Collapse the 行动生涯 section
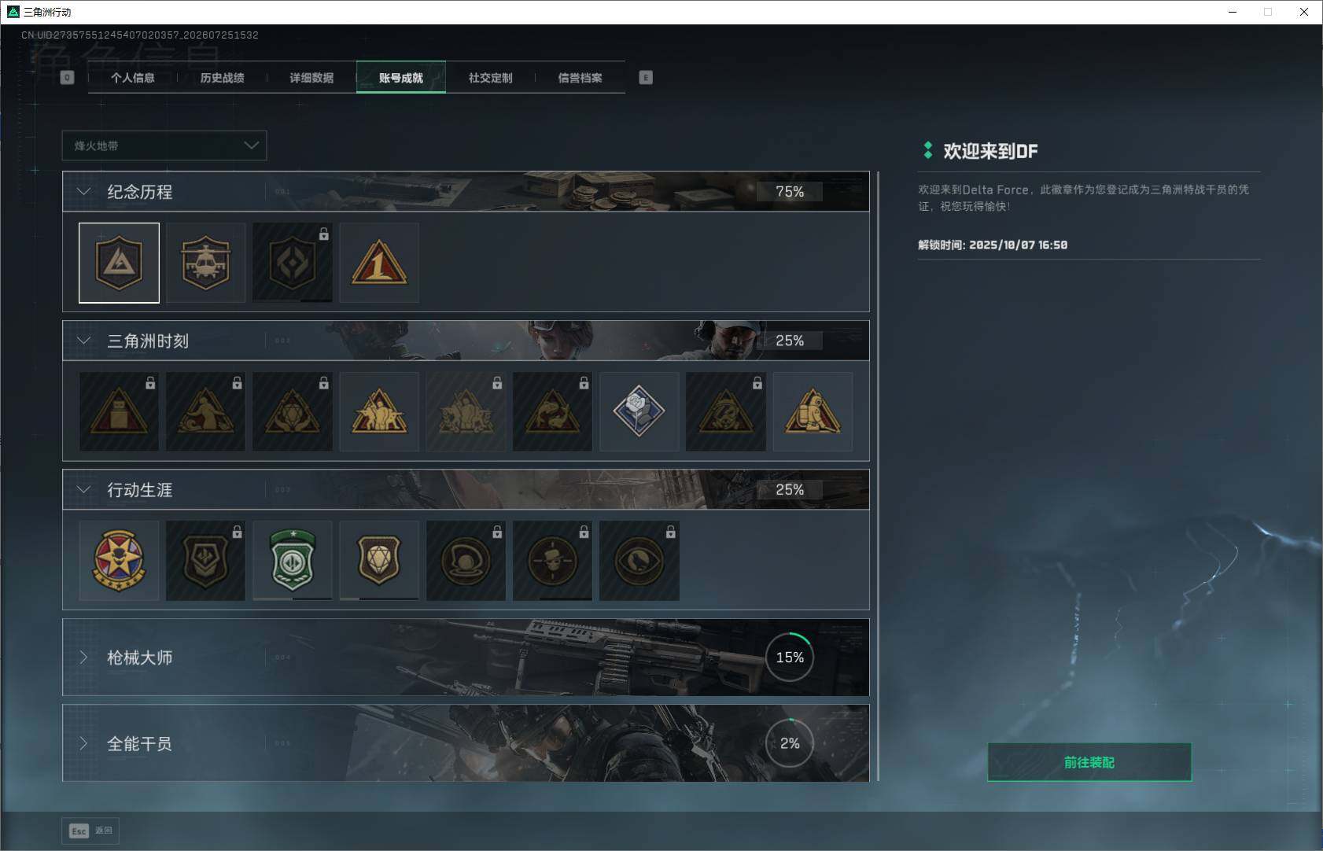1323x851 pixels. click(83, 489)
